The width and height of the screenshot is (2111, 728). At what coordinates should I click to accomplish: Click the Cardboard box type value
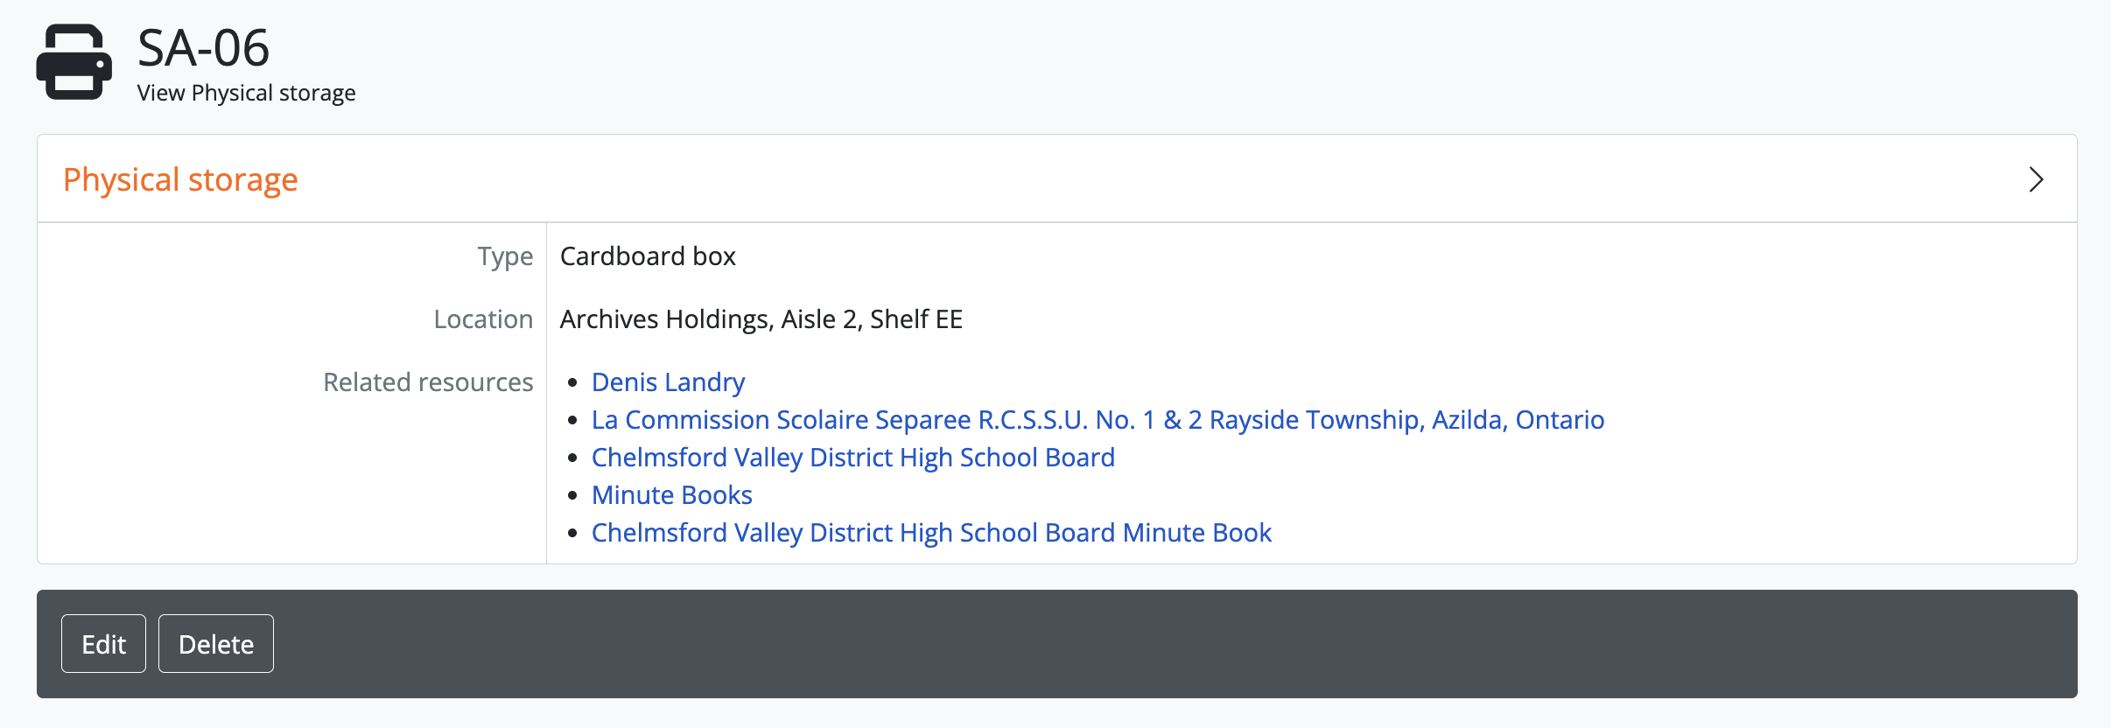[648, 256]
